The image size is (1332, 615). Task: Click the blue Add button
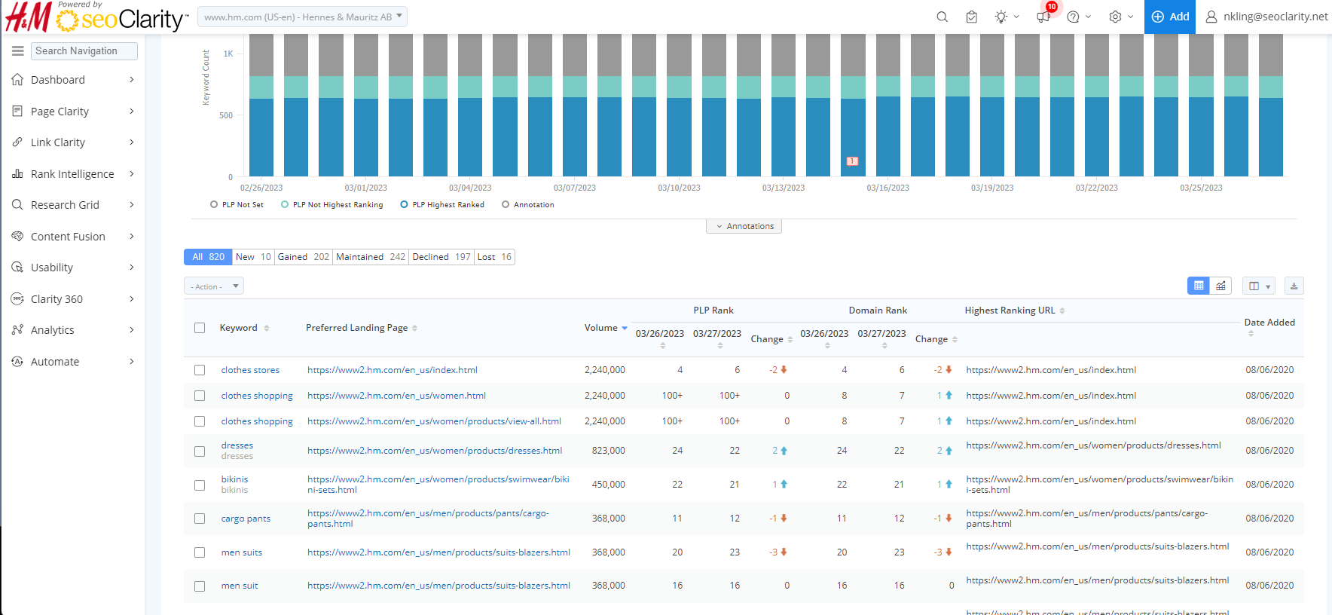1169,17
